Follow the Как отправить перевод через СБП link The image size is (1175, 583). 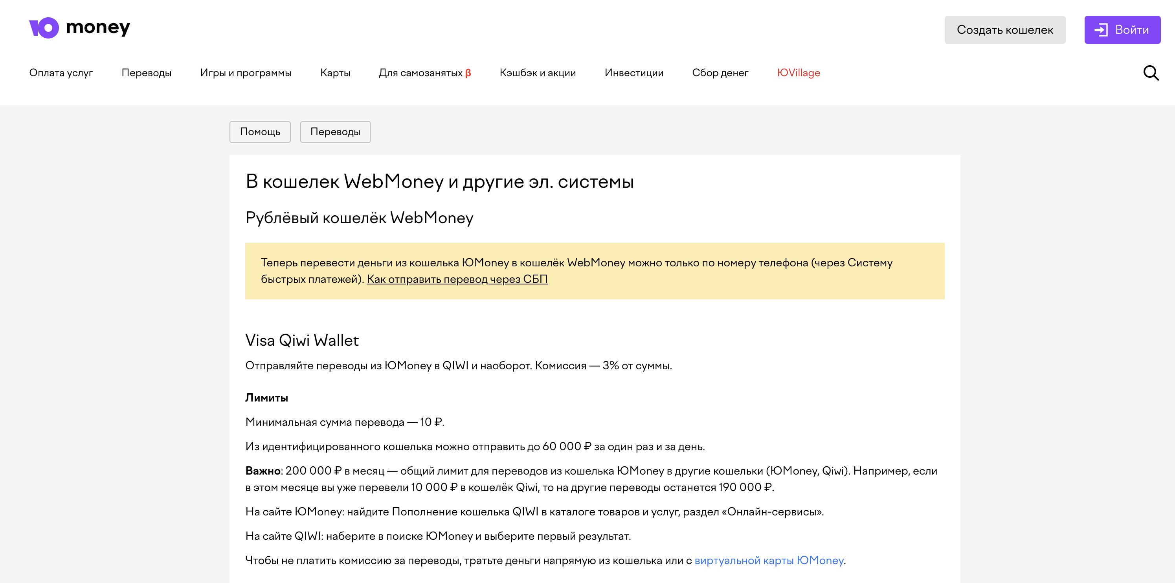point(457,279)
